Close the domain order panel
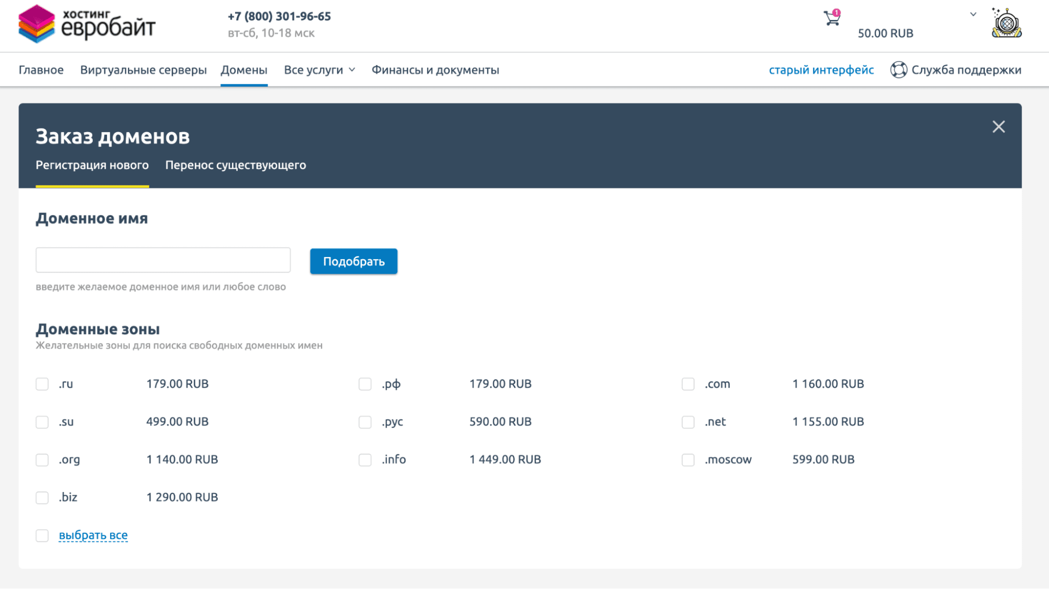 point(998,127)
